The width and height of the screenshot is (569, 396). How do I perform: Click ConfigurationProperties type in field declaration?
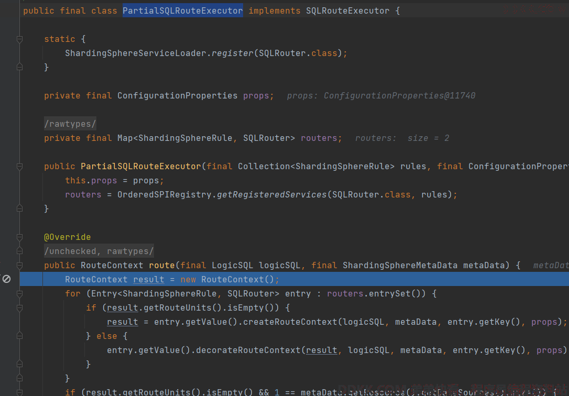point(177,96)
